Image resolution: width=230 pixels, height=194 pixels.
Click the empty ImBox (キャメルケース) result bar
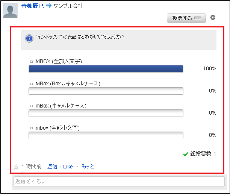(106, 113)
